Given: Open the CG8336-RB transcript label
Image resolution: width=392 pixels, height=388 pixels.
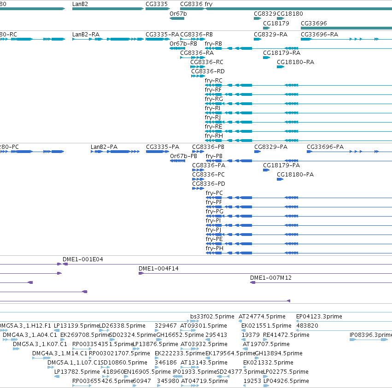Looking at the screenshot, I should point(197,34).
